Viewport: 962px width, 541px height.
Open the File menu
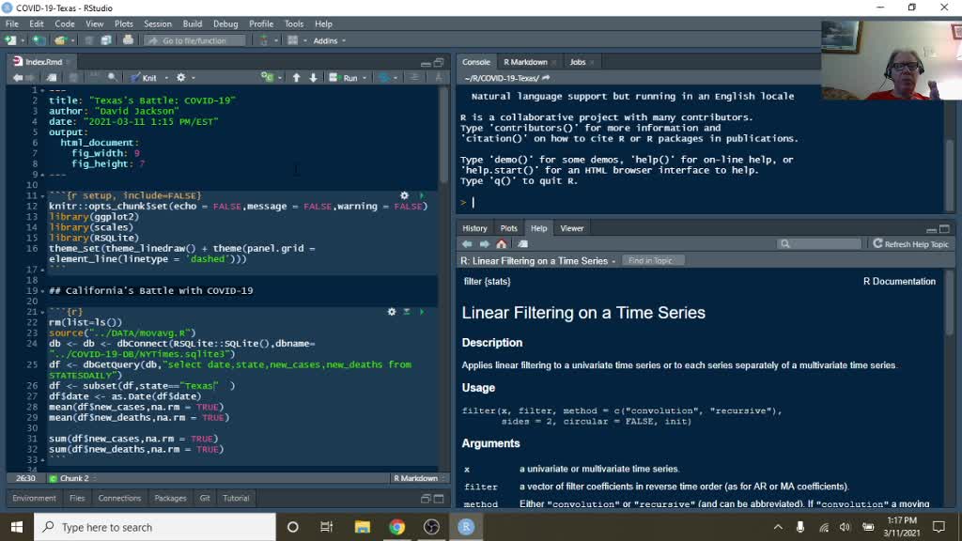[x=11, y=23]
